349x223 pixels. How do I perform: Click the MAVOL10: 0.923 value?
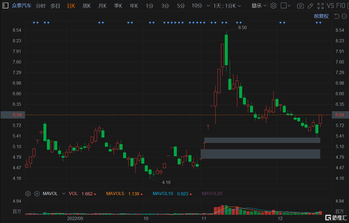tap(172, 194)
